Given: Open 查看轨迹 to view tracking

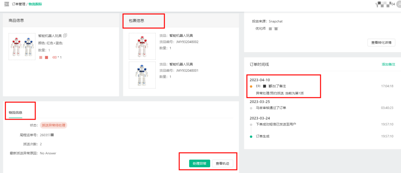Looking at the screenshot, I should point(222,164).
